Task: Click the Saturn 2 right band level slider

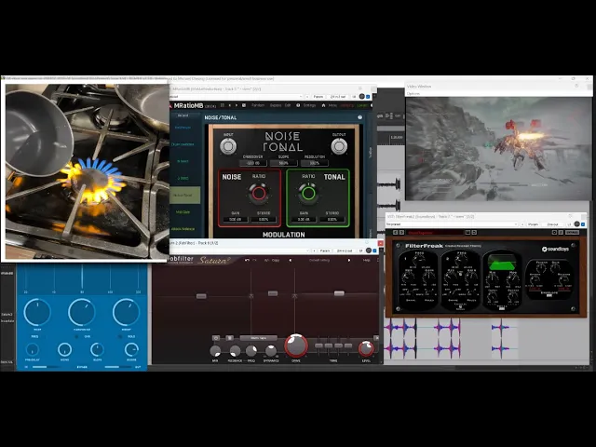Action: coord(339,293)
